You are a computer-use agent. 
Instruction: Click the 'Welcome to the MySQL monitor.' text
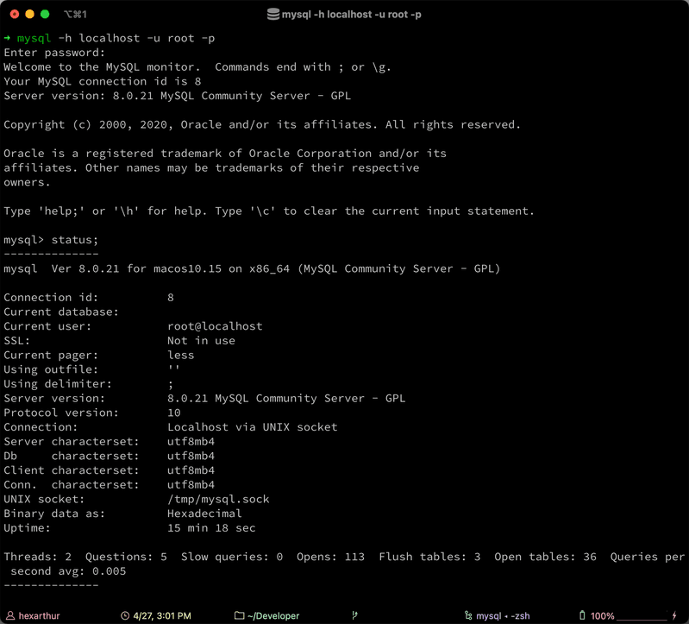point(102,66)
